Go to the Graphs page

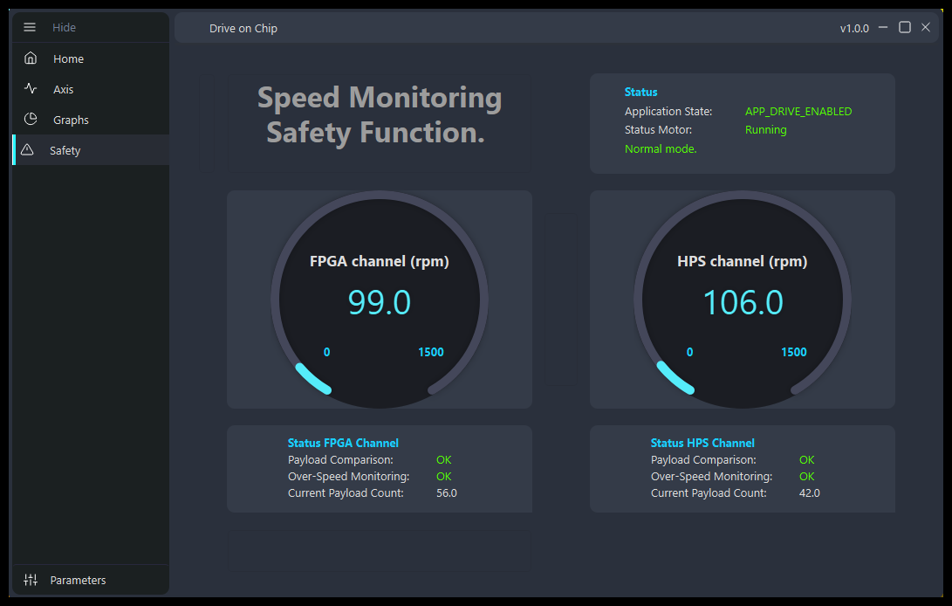click(71, 120)
